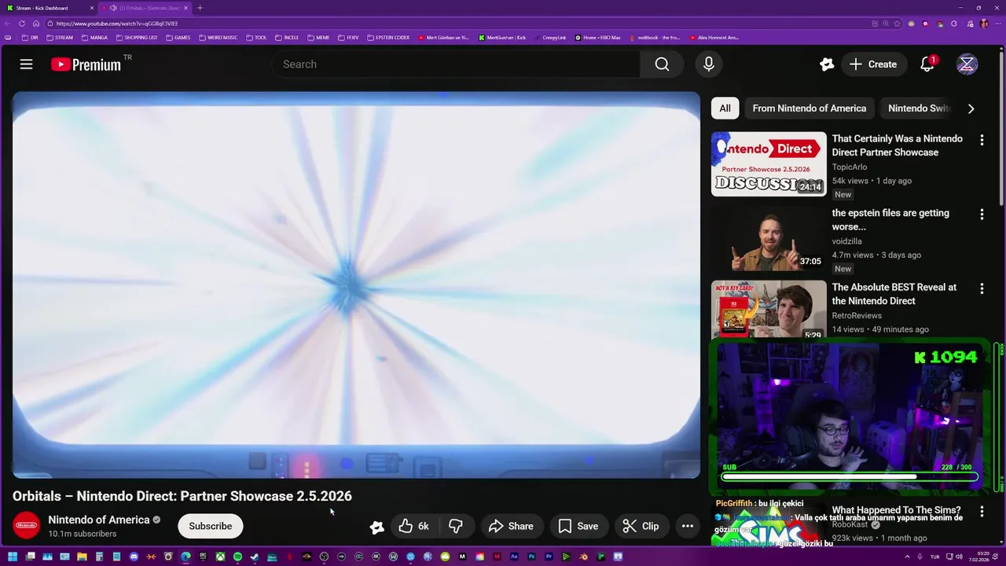
Task: Click the search magnifier button
Action: tap(662, 64)
